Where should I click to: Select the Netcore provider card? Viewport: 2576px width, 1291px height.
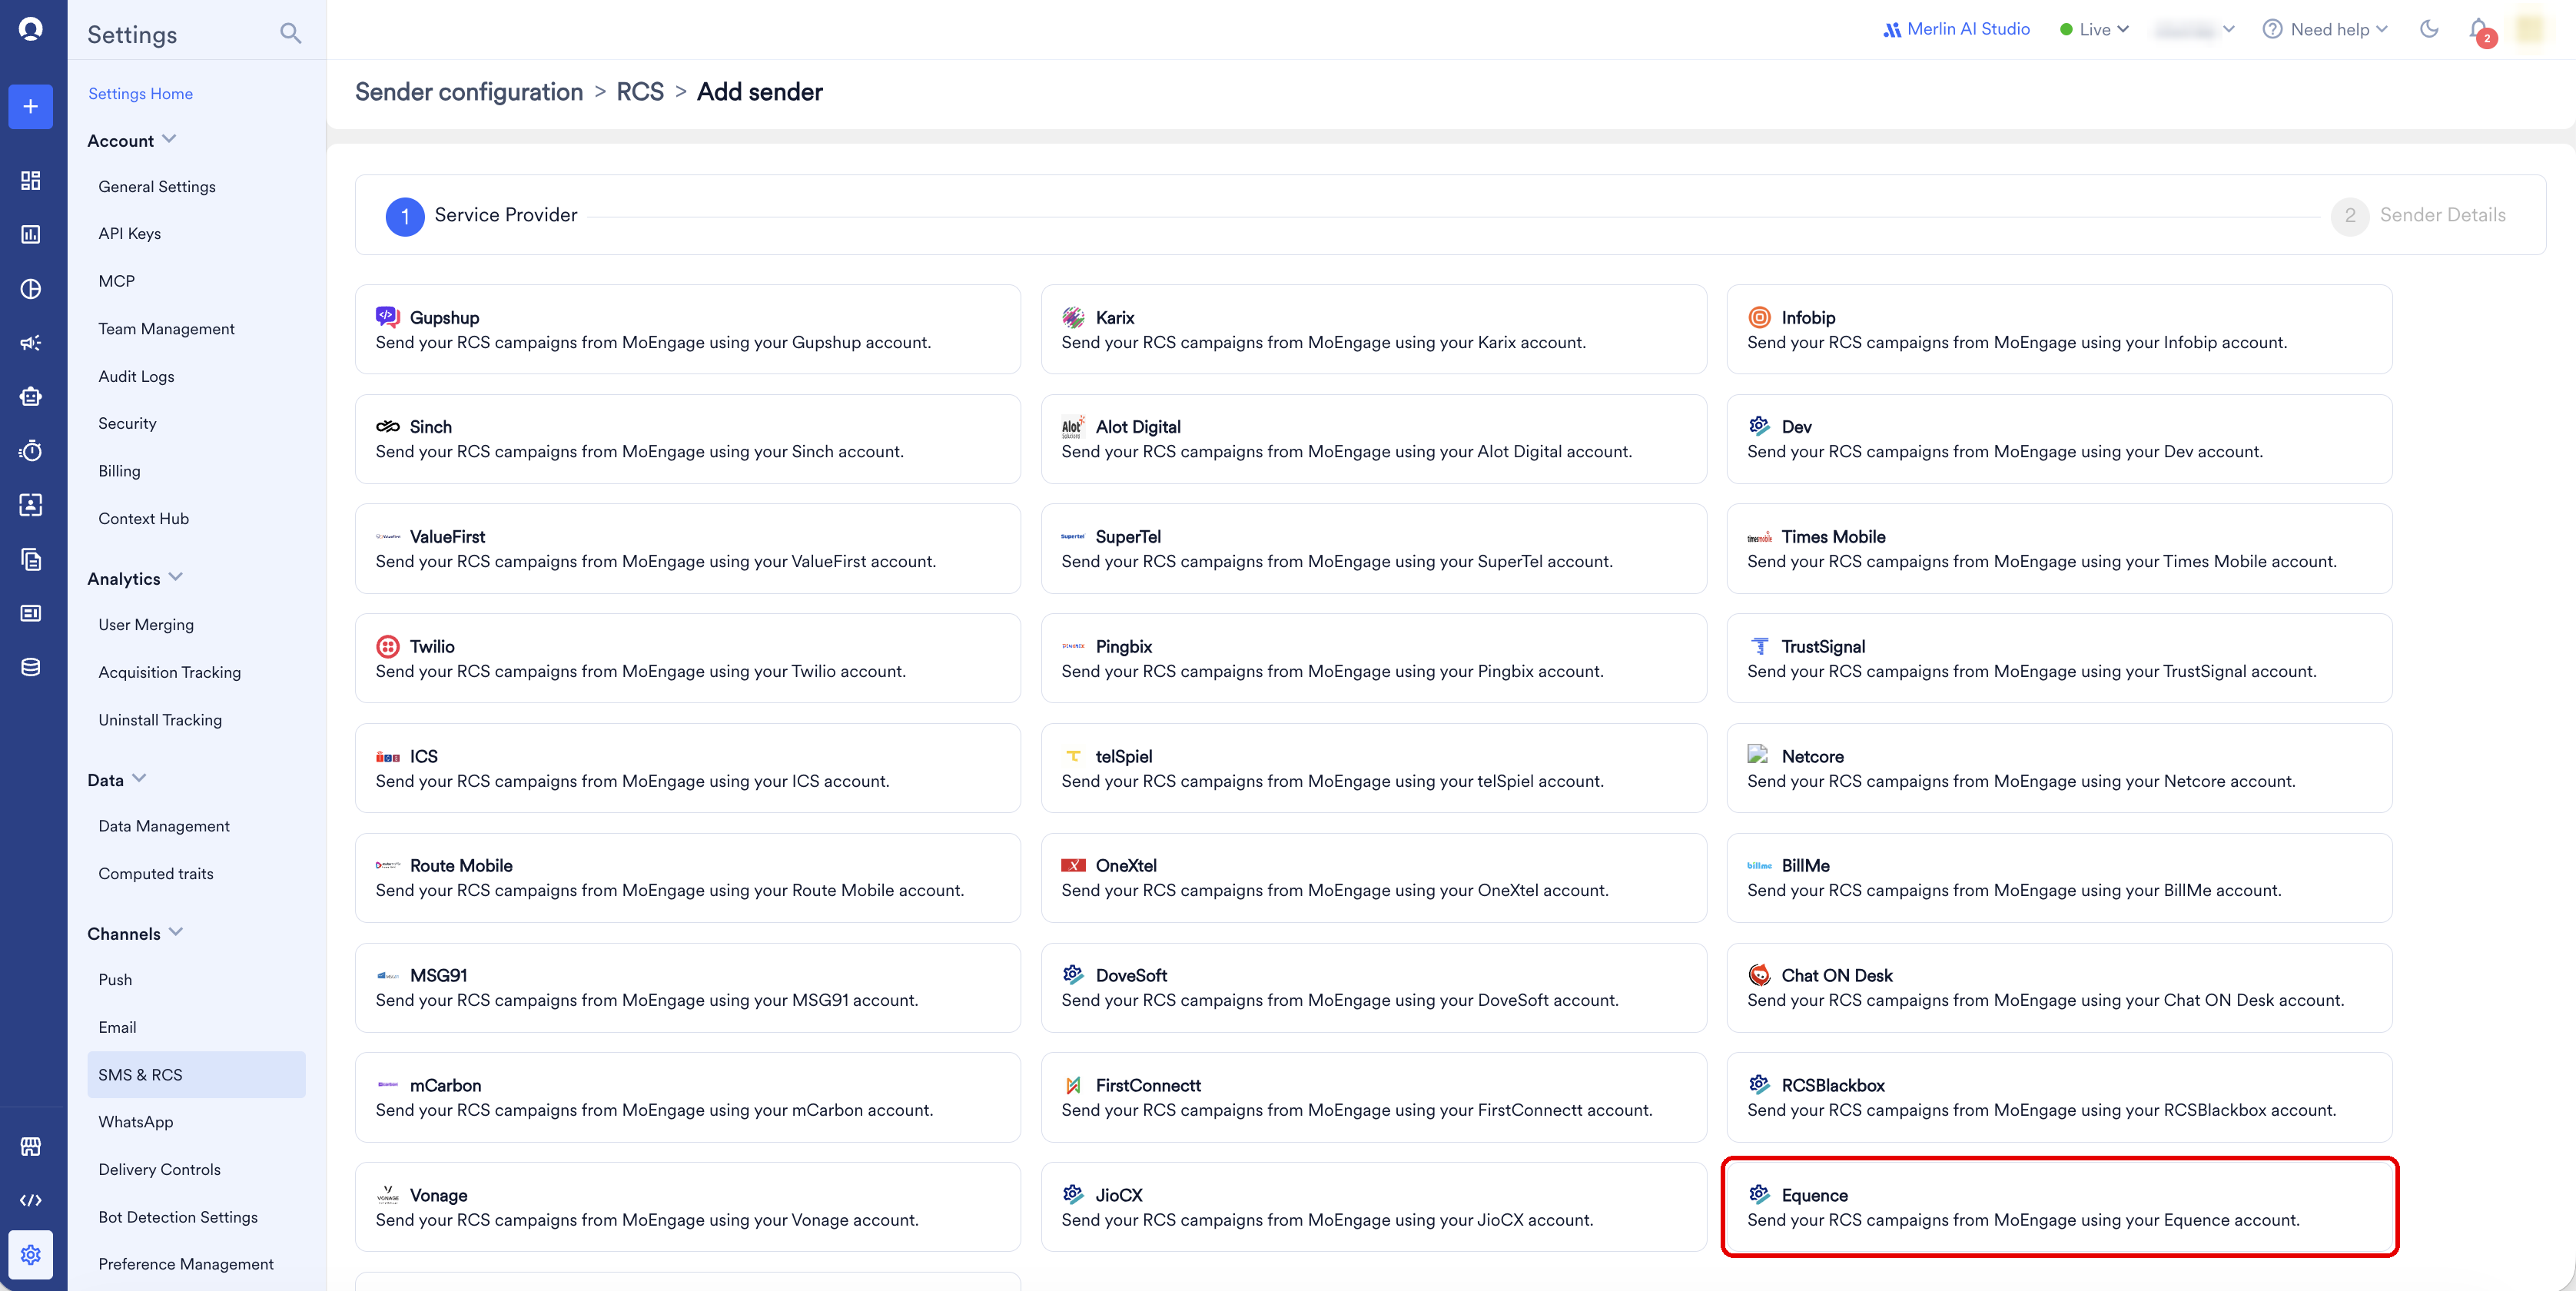point(2060,768)
